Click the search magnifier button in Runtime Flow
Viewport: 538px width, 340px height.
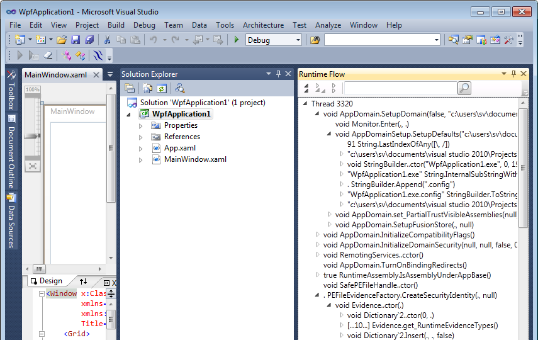(x=464, y=88)
